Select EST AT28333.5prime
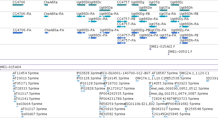218x118 pixels. point(14,91)
